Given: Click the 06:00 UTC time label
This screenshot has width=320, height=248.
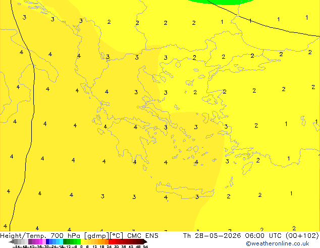Looking at the screenshot, I should 264,236.
